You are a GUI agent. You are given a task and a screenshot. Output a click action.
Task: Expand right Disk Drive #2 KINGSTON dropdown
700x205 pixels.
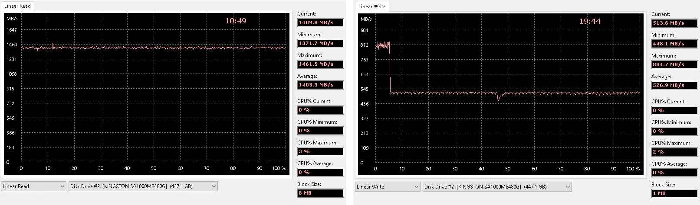[x=497, y=187]
